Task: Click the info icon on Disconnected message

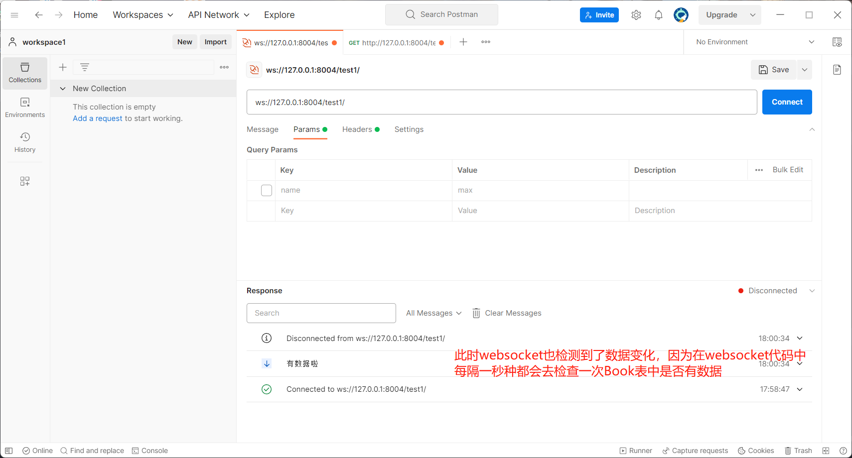Action: [x=267, y=338]
